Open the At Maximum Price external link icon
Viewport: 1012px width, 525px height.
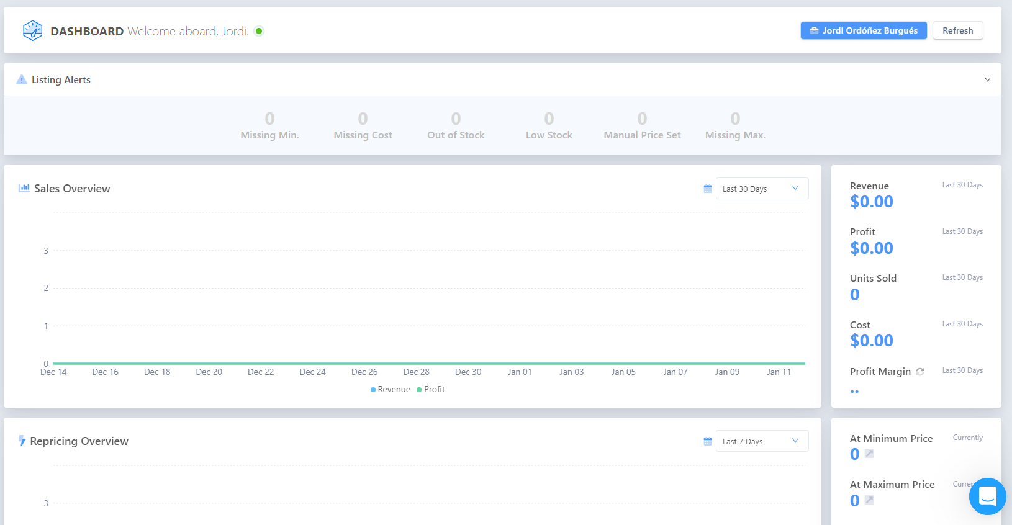869,500
